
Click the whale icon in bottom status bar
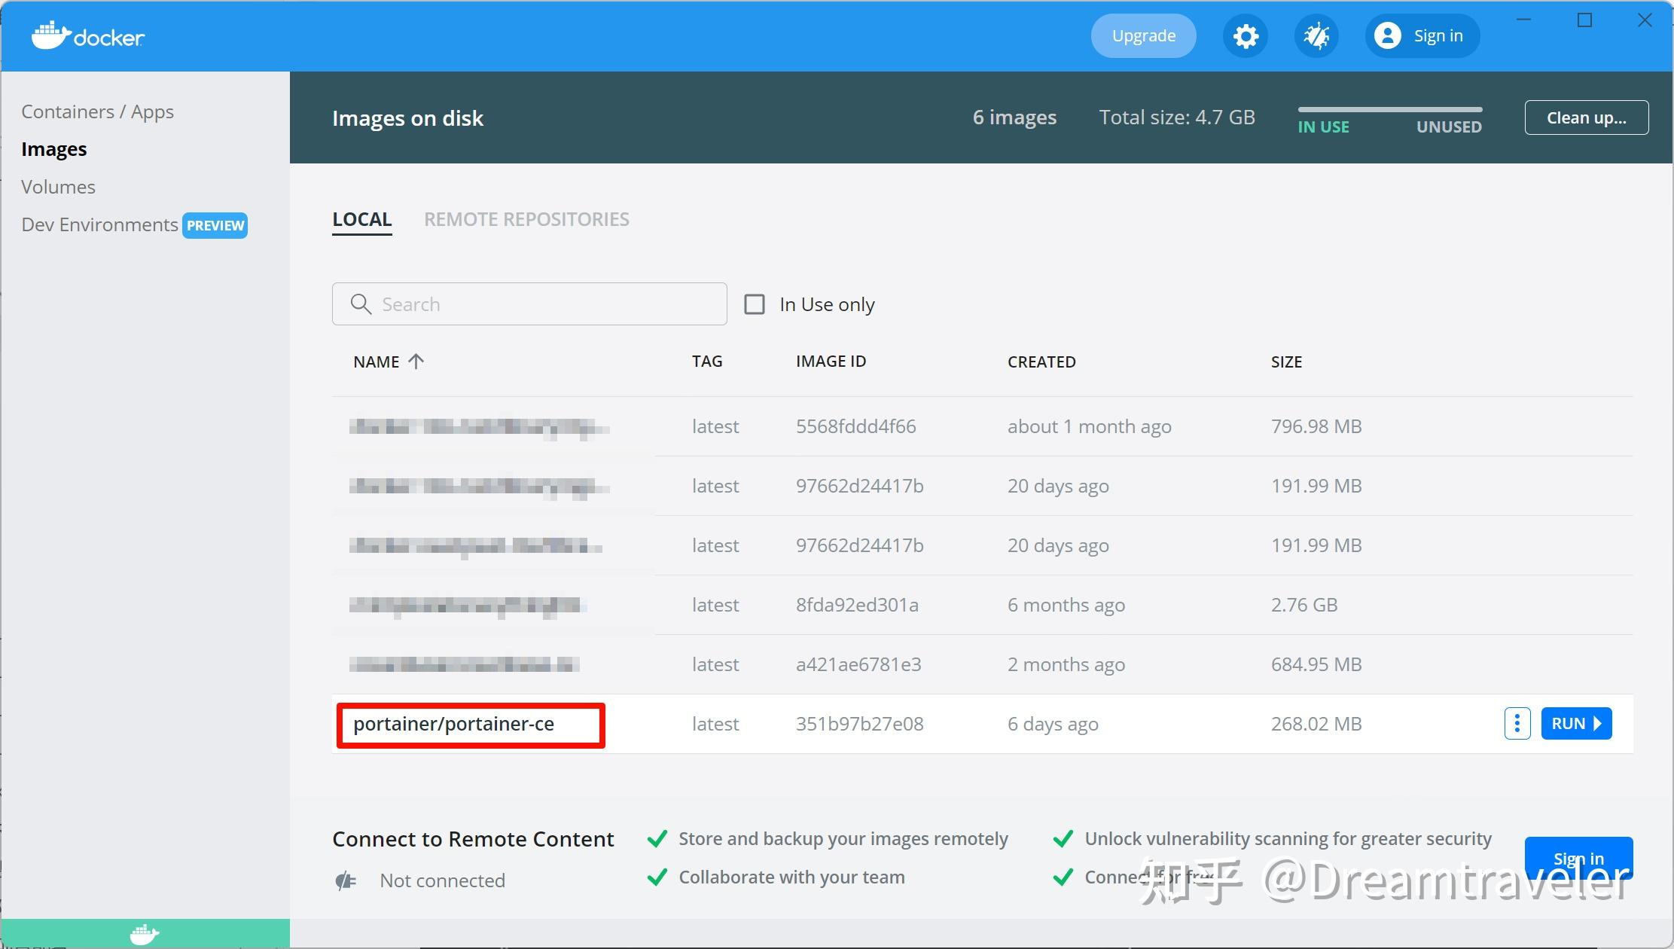pyautogui.click(x=144, y=934)
